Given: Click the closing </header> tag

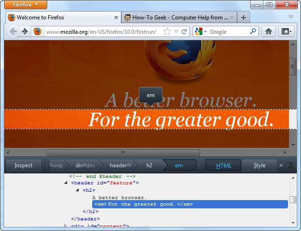Looking at the screenshot, I should 85,219.
